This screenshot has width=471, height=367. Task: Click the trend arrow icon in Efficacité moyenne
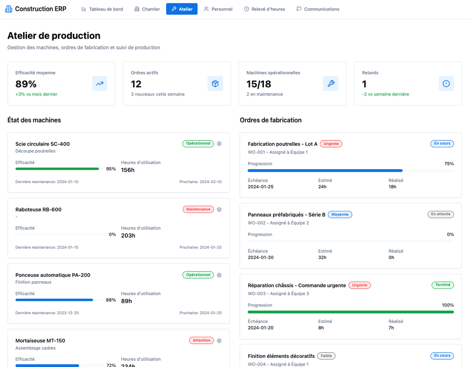click(x=99, y=84)
